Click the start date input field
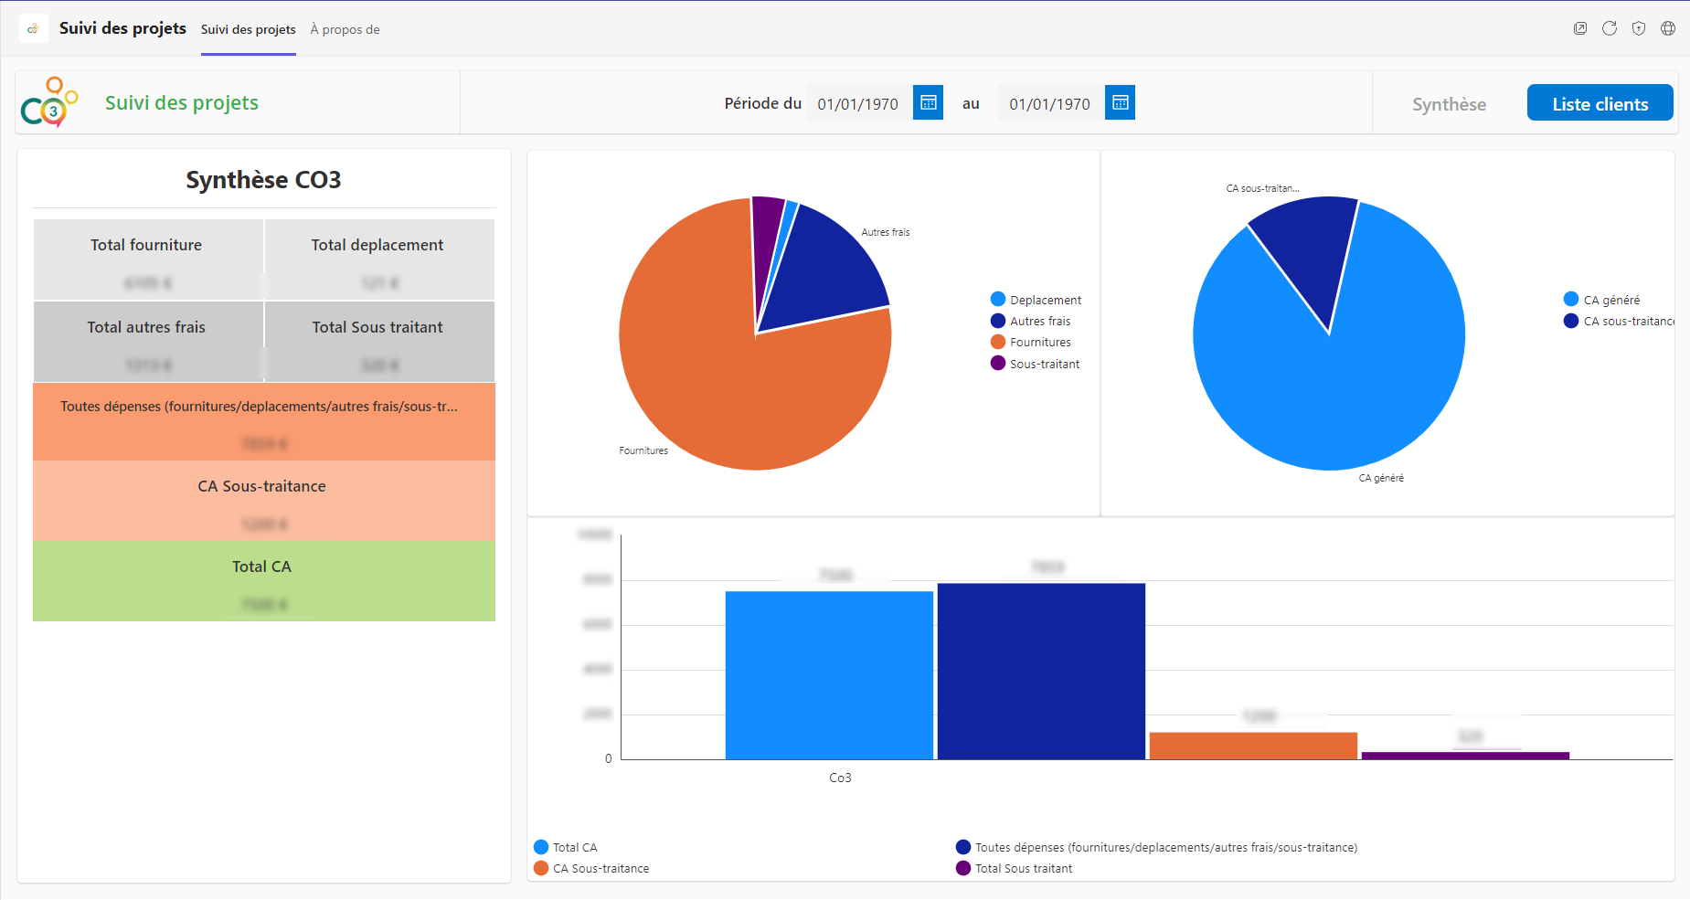Screen dimensions: 1690x900 [857, 104]
